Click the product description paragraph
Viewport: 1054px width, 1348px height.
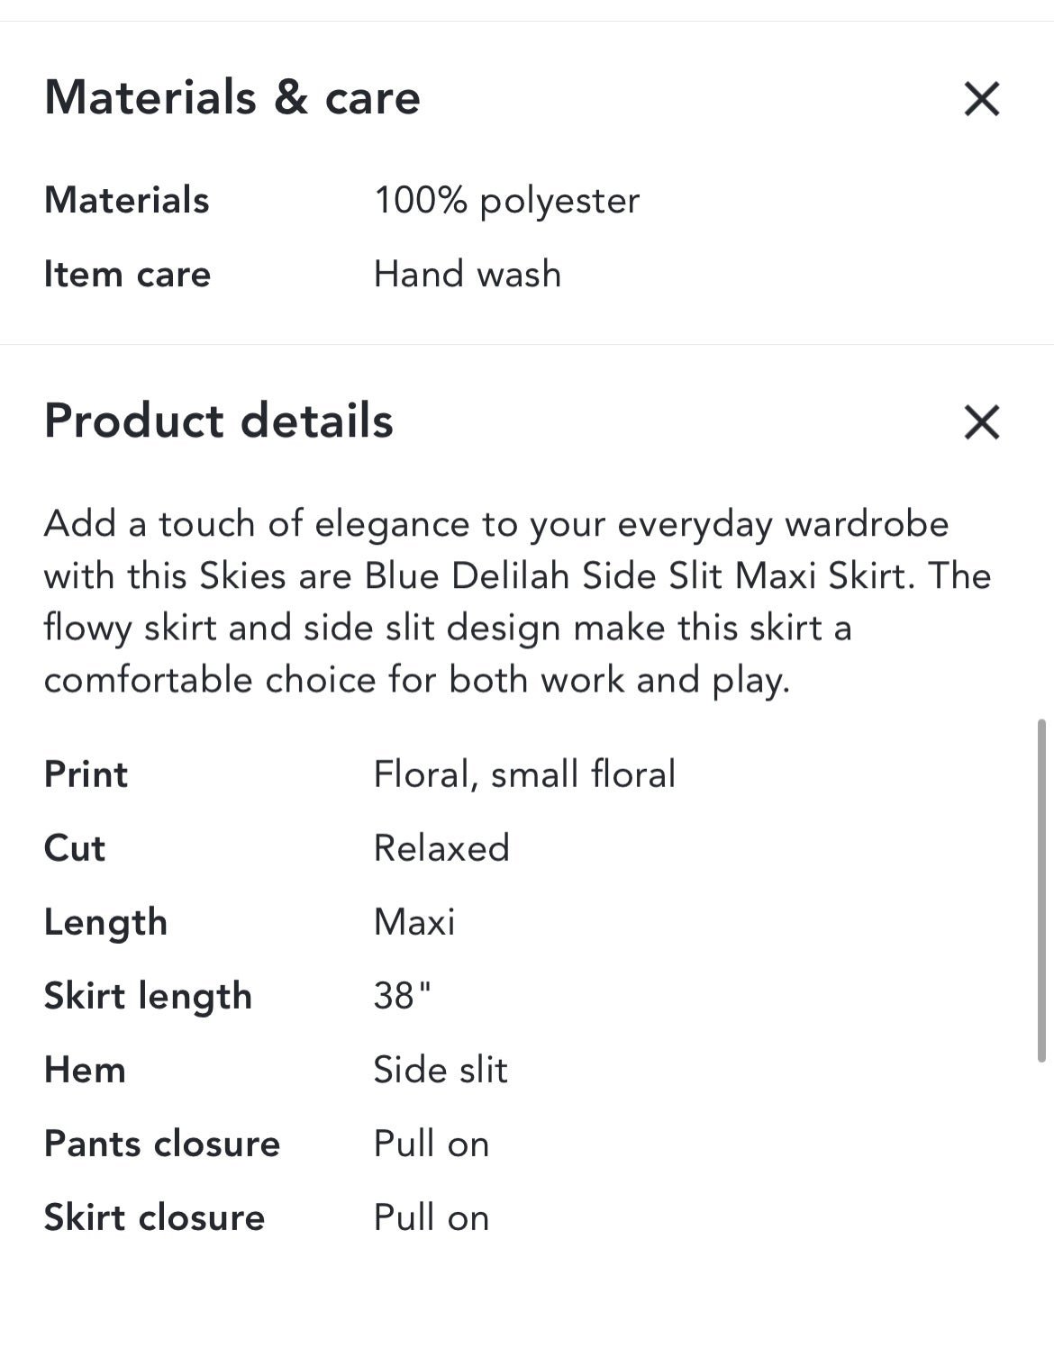point(517,602)
